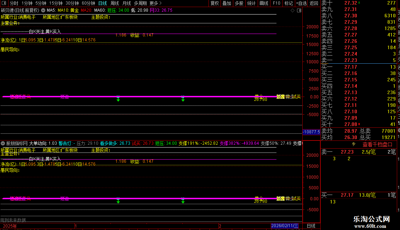400x230 pixels.
Task: Select the 买八 27.10 order row
Action: click(359, 111)
